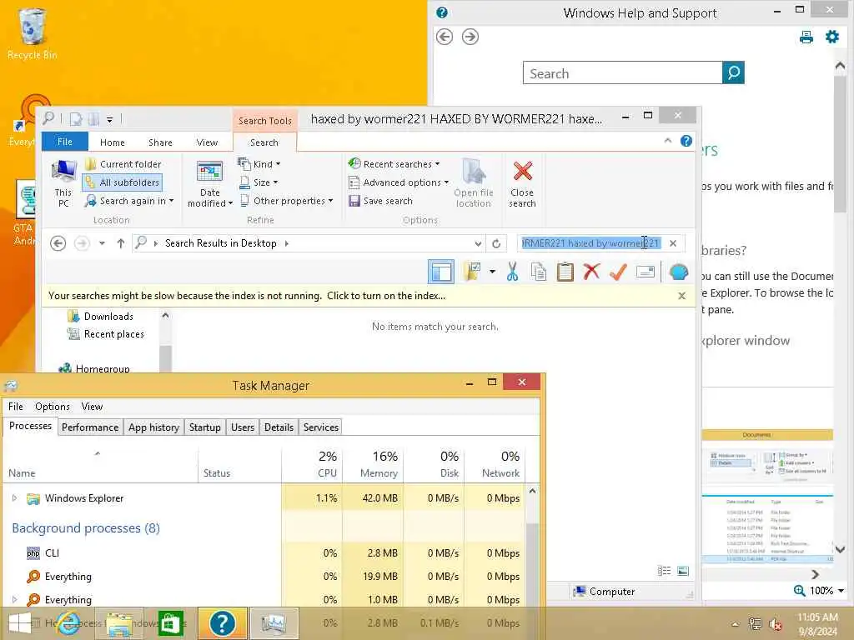Switch to the Services tab
Screen dimensions: 854x640
click(321, 427)
